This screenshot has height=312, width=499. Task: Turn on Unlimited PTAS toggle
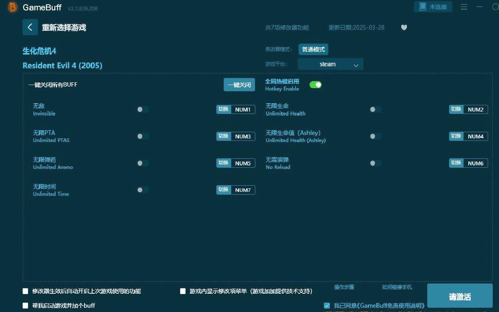(143, 136)
